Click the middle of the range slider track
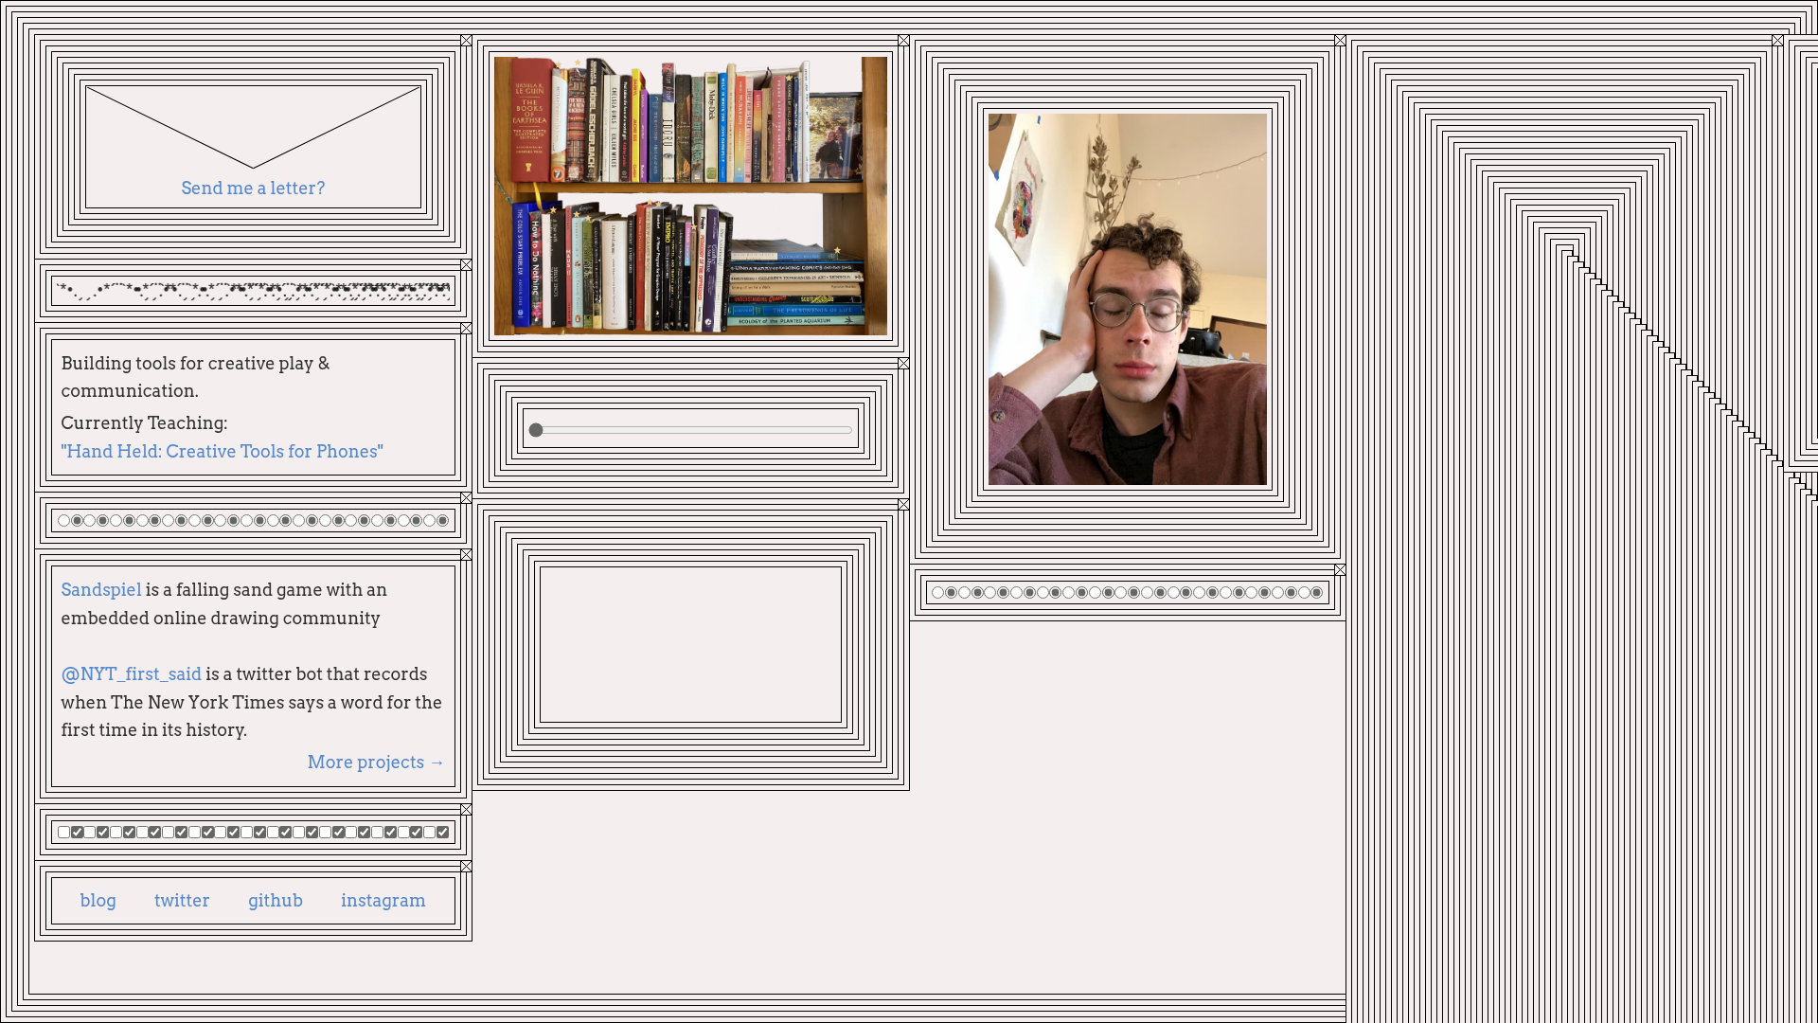Screen dimensions: 1818x1023 tap(691, 430)
